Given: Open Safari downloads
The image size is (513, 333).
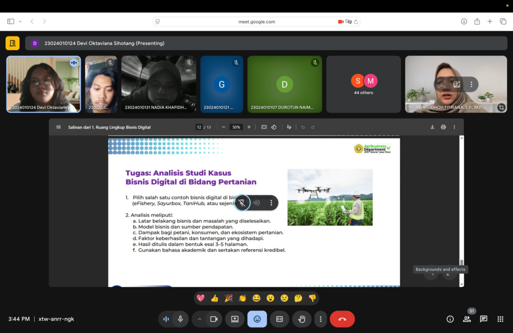Looking at the screenshot, I should coord(464,21).
